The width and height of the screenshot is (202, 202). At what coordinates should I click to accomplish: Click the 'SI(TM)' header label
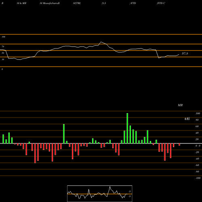[x=77, y=3]
